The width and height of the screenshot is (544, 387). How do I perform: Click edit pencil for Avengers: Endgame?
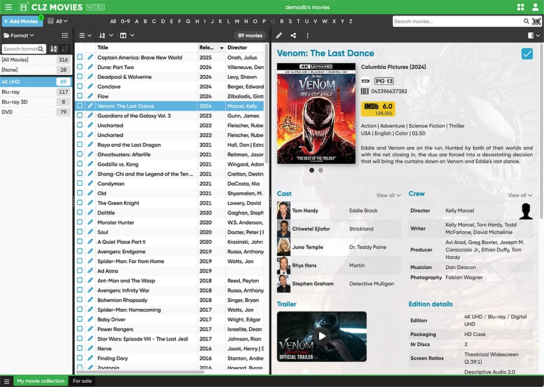90,251
